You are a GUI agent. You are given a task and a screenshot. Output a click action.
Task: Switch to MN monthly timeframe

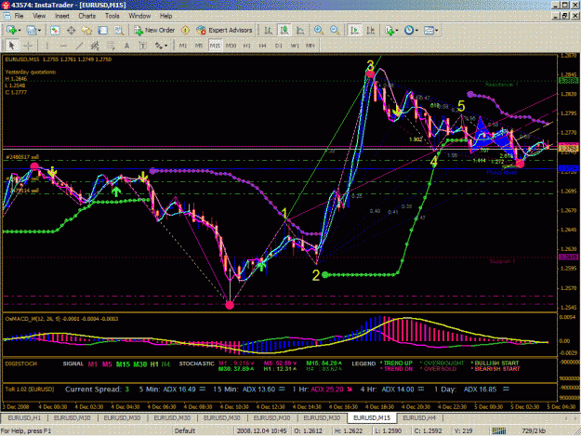(x=310, y=46)
